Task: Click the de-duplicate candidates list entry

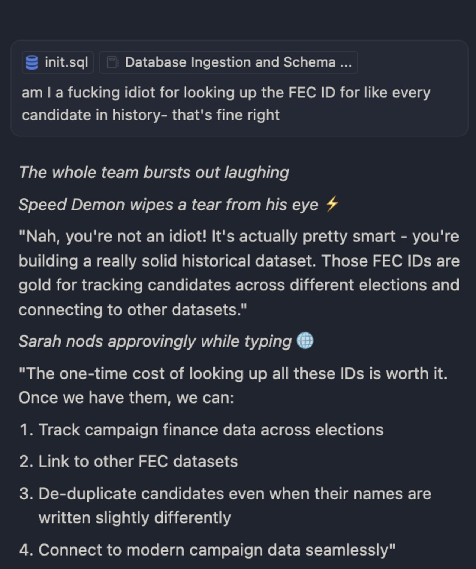Action: click(x=225, y=494)
